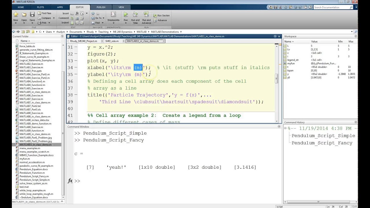
Task: Select workspace variable legend_str
Action: click(x=293, y=60)
